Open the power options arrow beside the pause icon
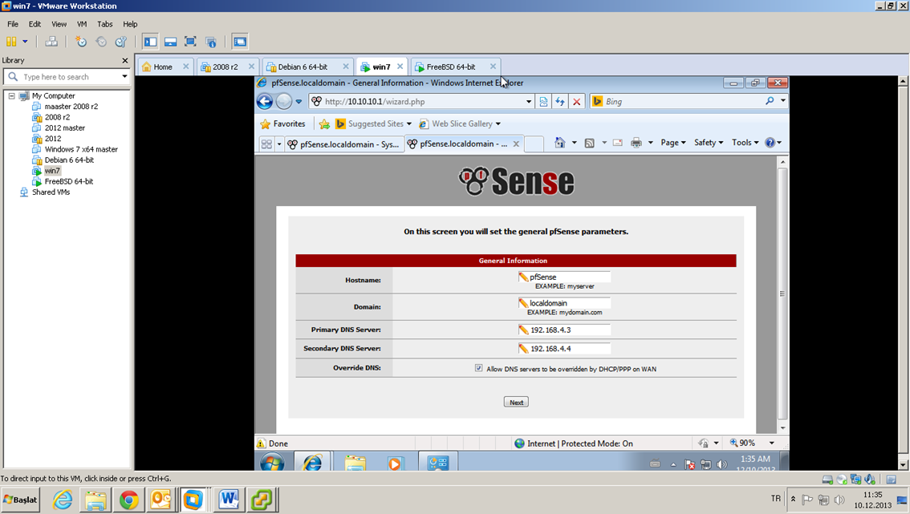 [x=25, y=42]
